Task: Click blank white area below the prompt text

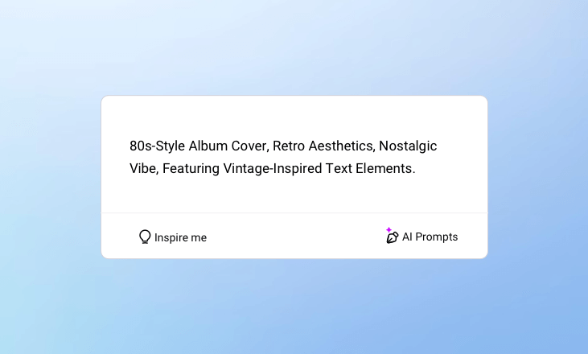Action: tap(294, 197)
